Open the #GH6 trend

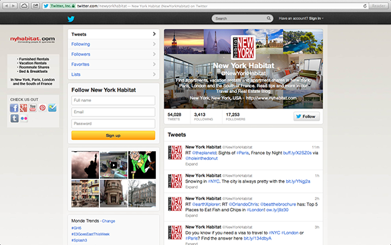(x=76, y=228)
